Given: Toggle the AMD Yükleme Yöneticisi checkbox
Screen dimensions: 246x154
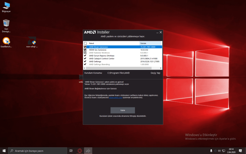Looking at the screenshot, I should click(85, 53).
